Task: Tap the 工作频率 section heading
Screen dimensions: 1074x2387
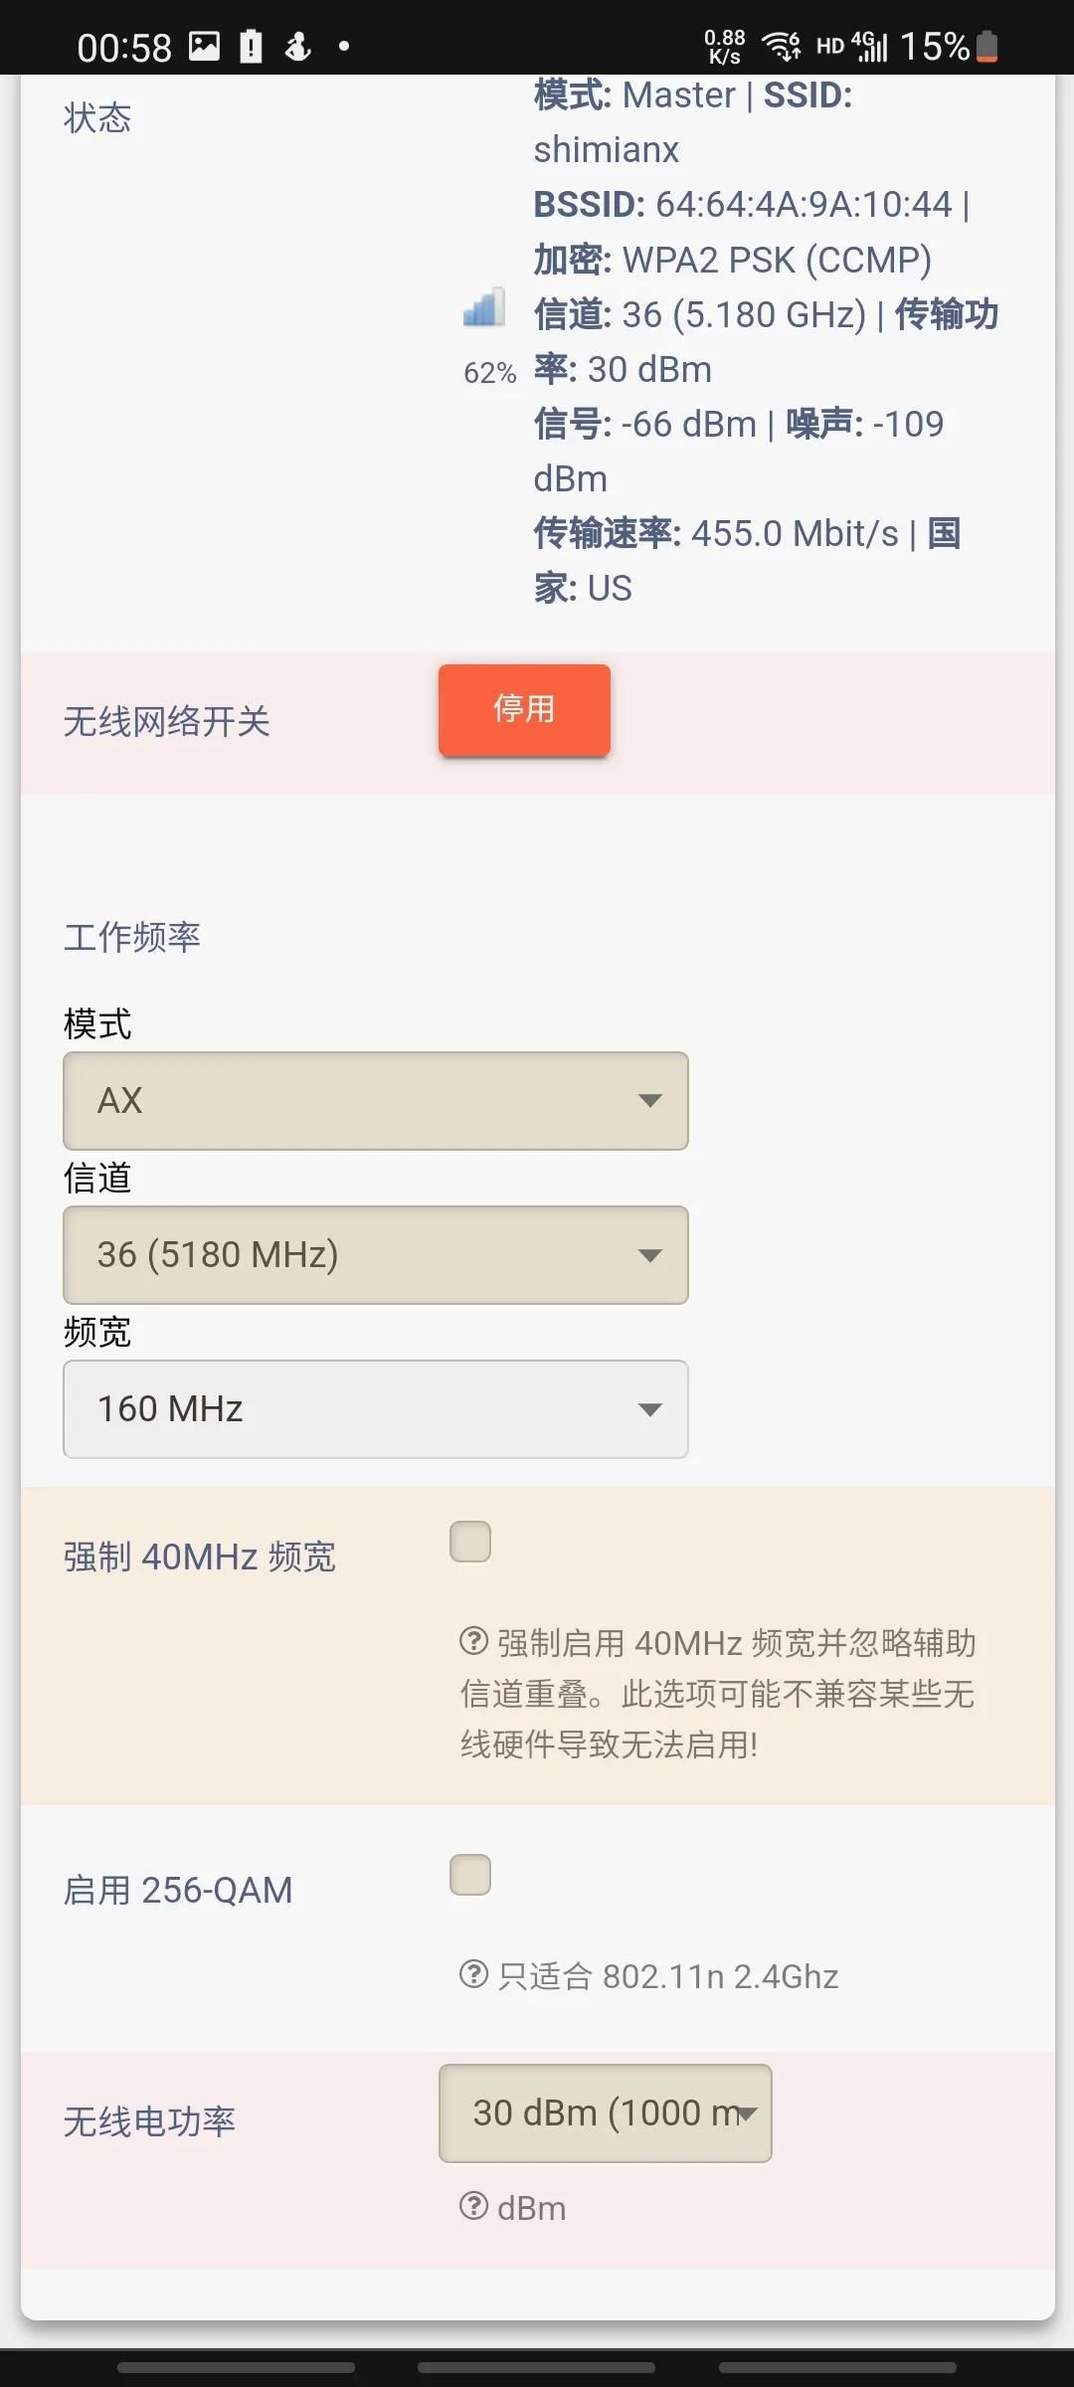Action: click(x=132, y=937)
